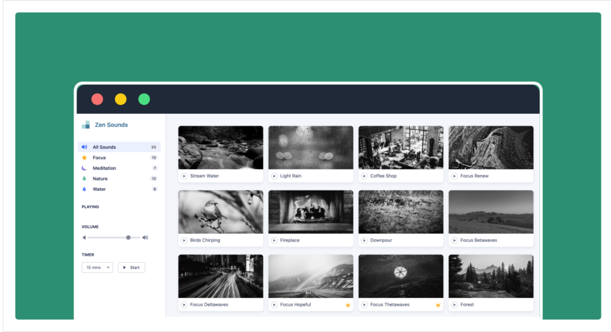Start the timer
The height and width of the screenshot is (332, 611).
pos(131,268)
